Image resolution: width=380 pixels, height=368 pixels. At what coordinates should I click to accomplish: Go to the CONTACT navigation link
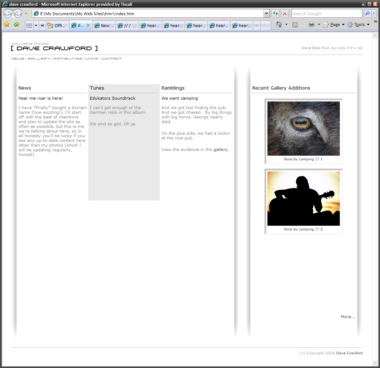tap(111, 59)
